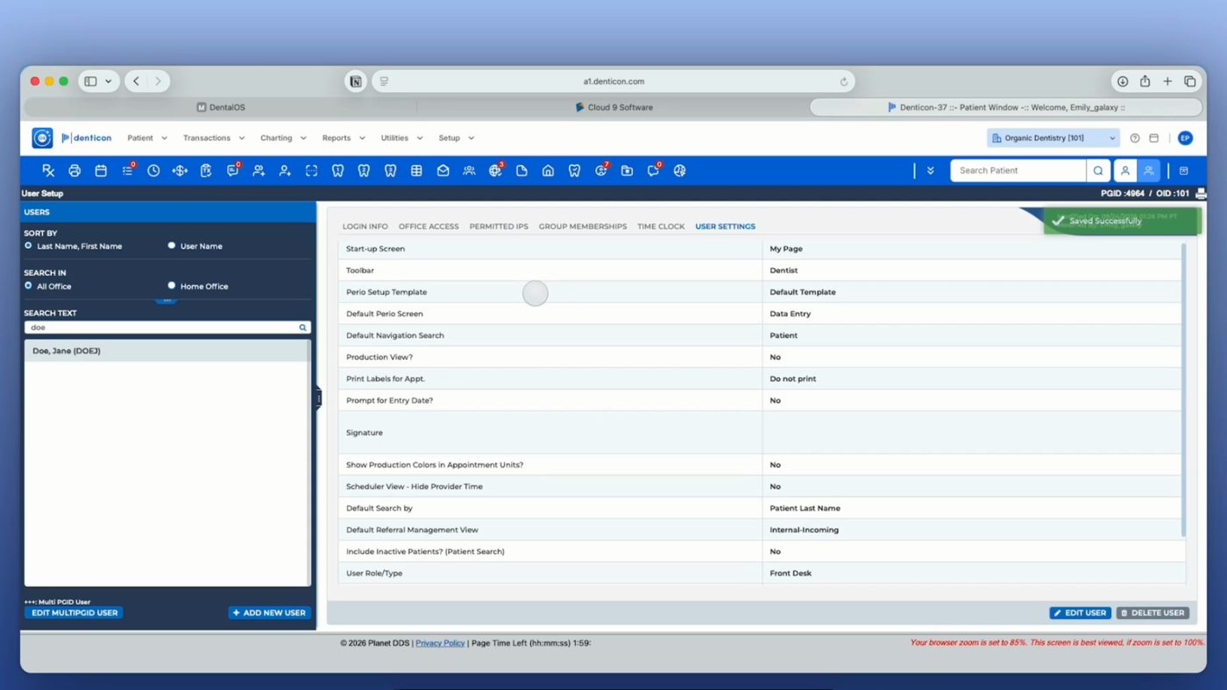Select Last Name, First Name sort option
Image resolution: width=1227 pixels, height=690 pixels.
click(x=28, y=246)
